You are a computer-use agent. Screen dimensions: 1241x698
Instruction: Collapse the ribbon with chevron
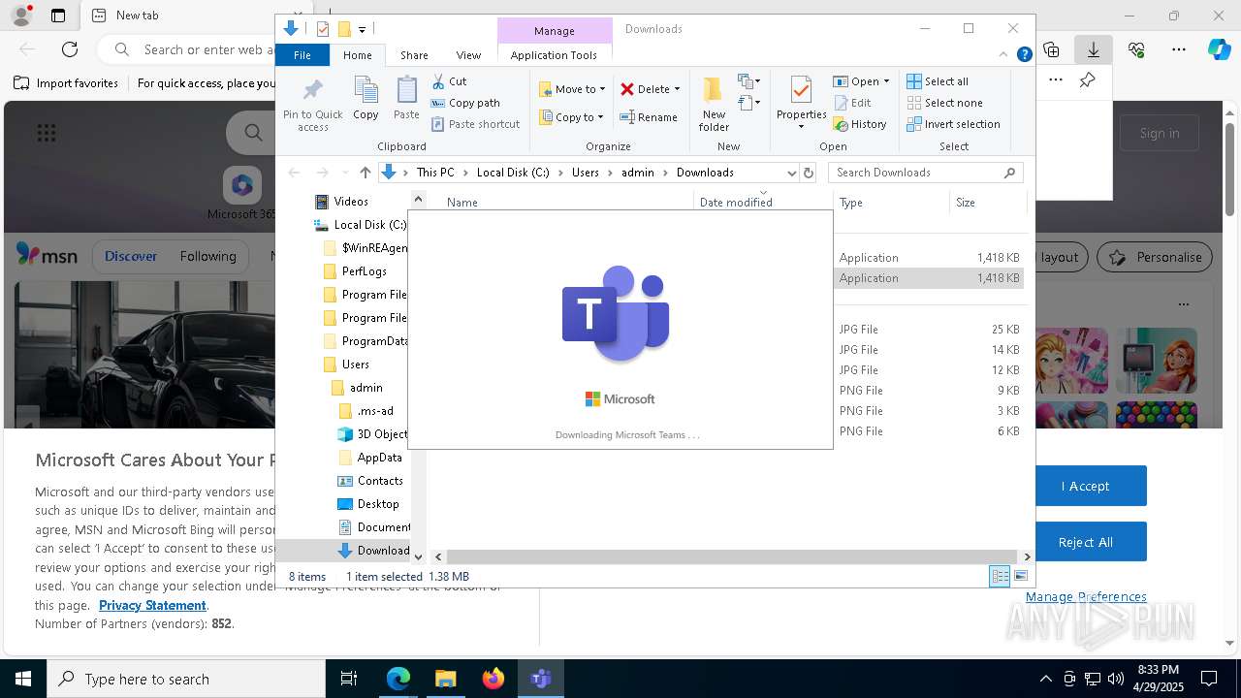tap(1004, 55)
